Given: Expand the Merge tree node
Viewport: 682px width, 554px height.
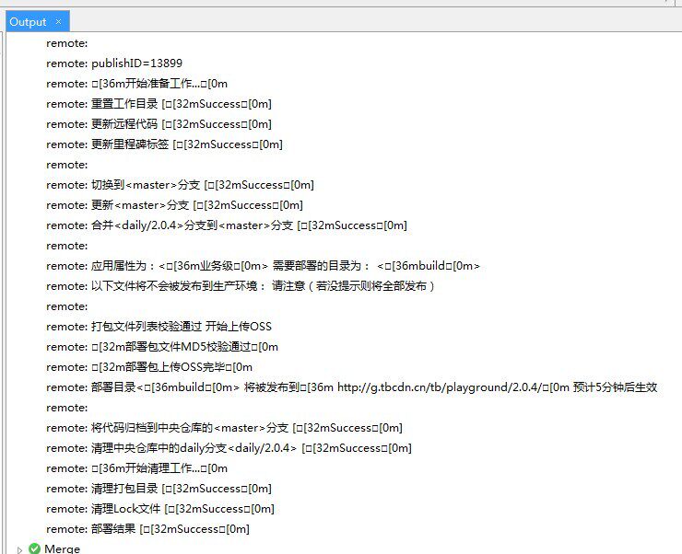Looking at the screenshot, I should tap(19, 549).
